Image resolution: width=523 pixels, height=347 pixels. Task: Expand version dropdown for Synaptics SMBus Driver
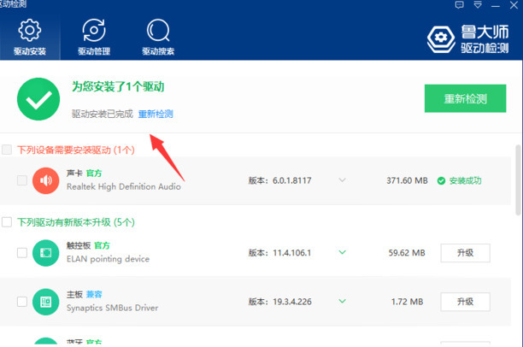pyautogui.click(x=342, y=302)
